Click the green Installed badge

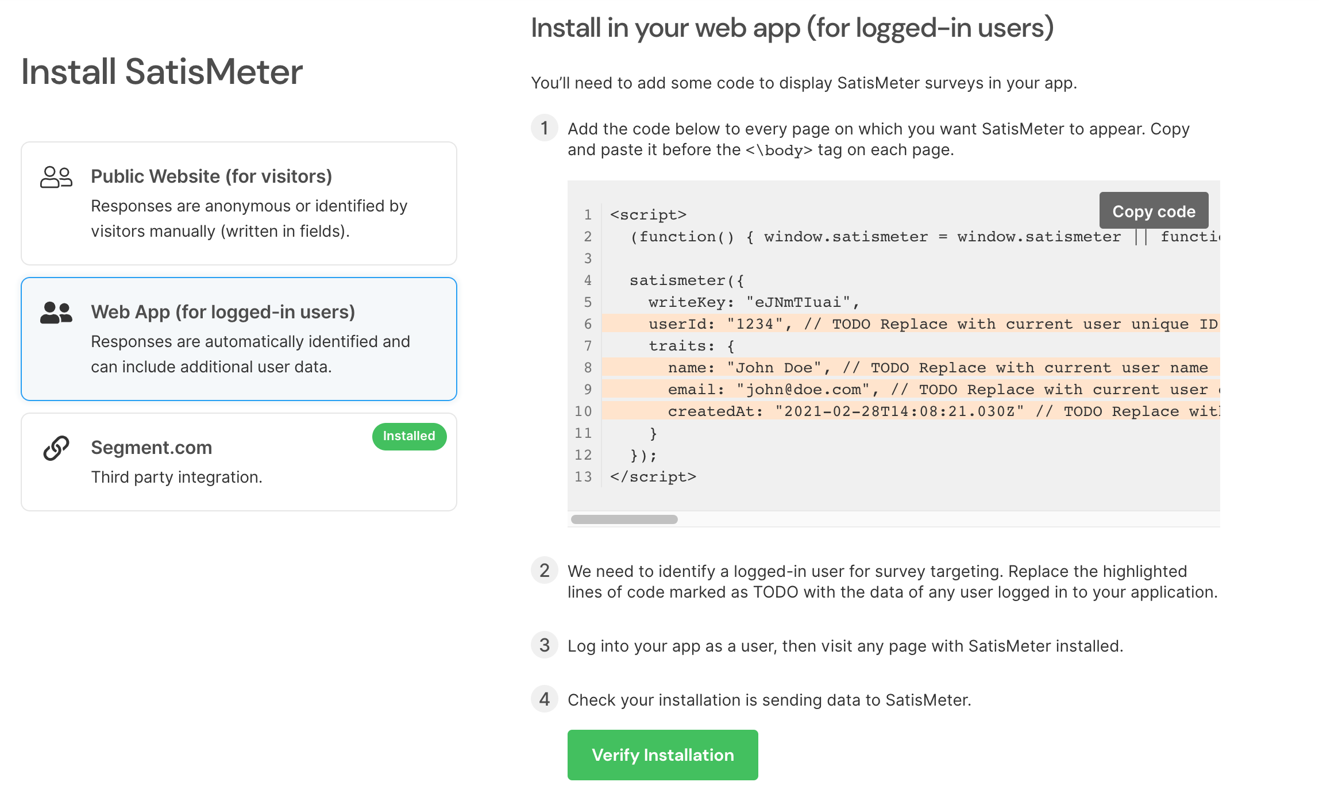coord(409,436)
